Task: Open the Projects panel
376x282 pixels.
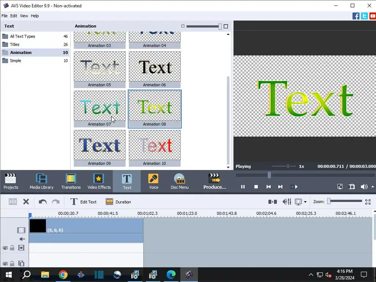Action: 11,181
